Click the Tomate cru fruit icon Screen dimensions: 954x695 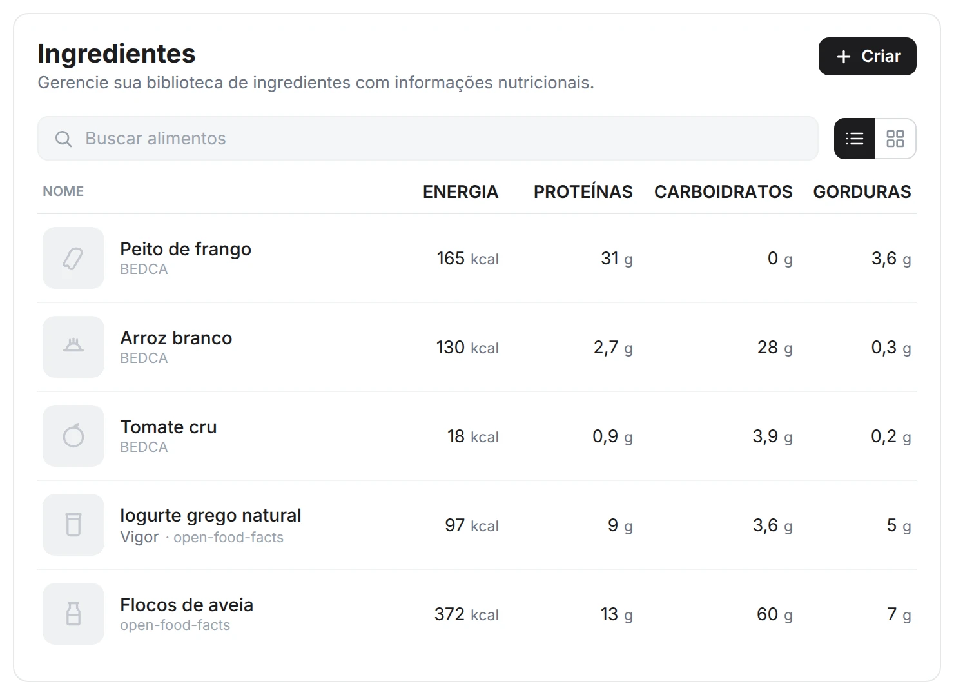73,436
